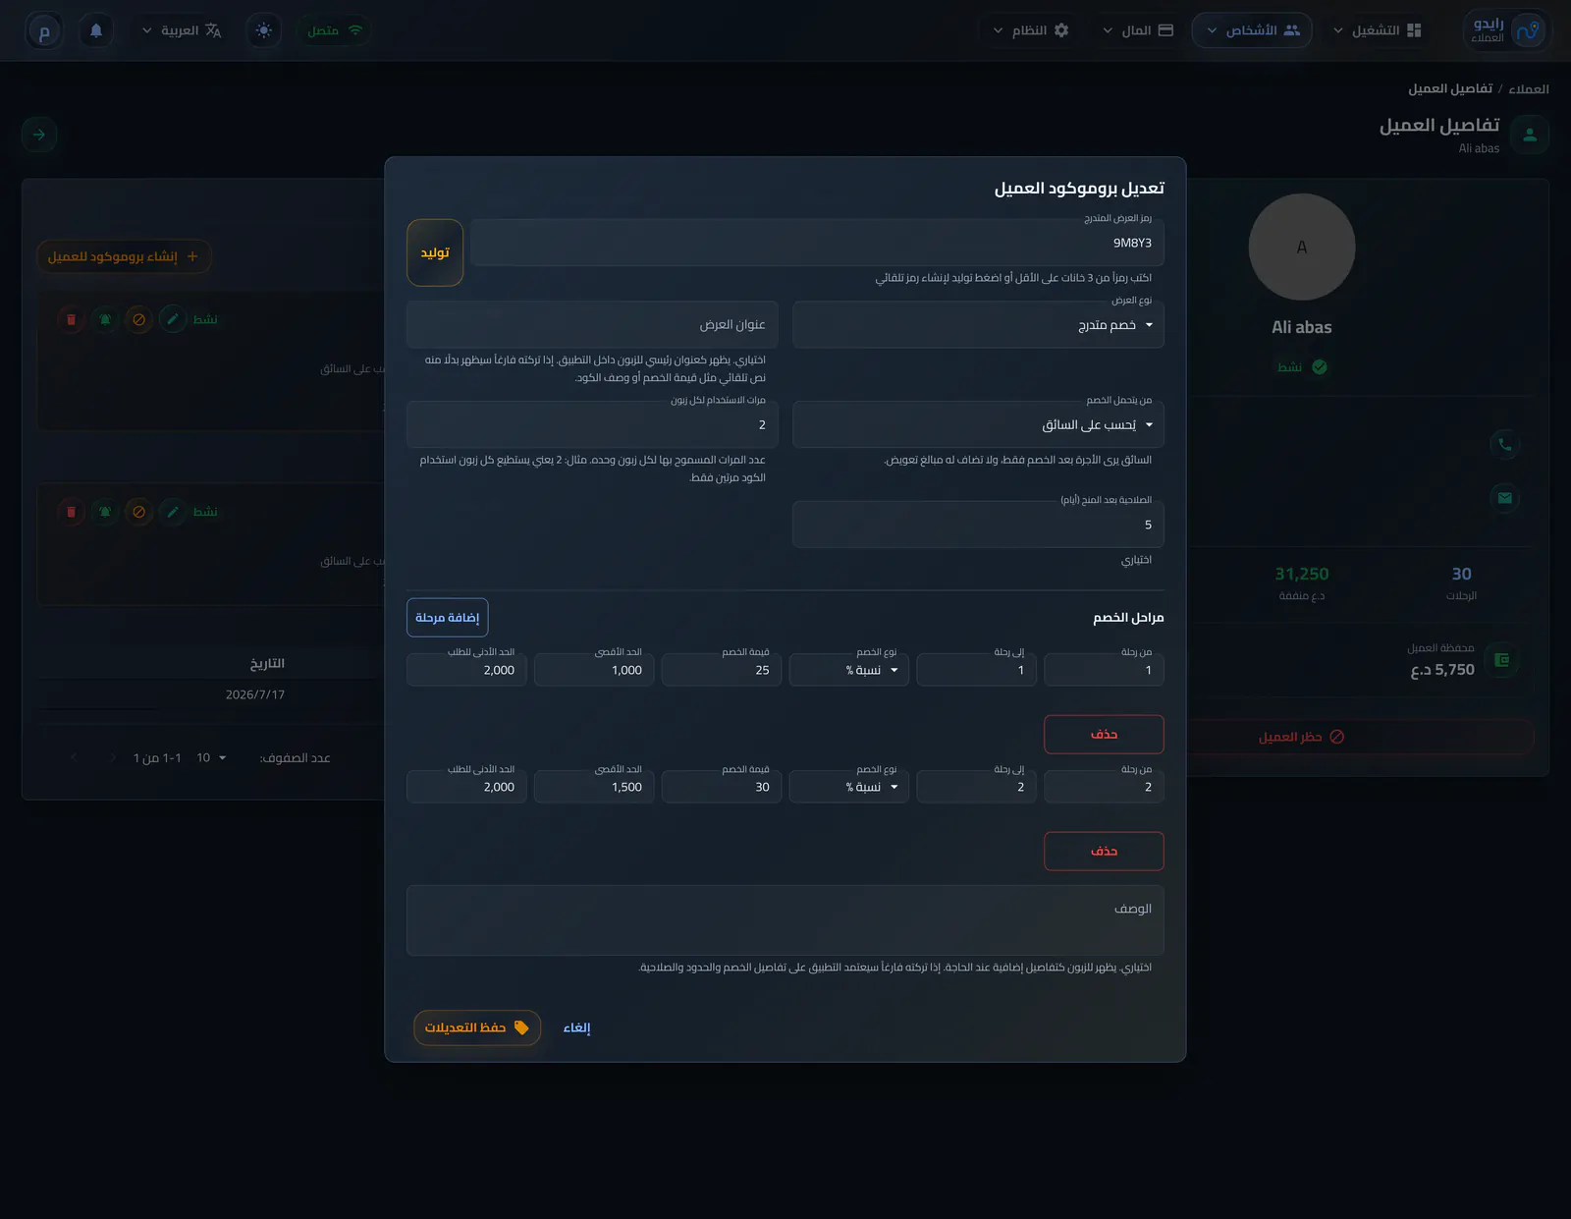Open the التشغيل menu
Screen dimensions: 1571x1219
pos(1377,30)
